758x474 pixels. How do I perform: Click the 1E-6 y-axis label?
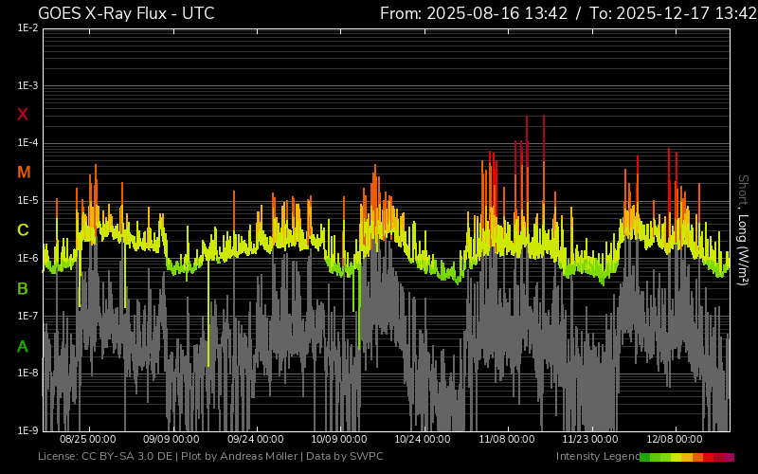(27, 258)
